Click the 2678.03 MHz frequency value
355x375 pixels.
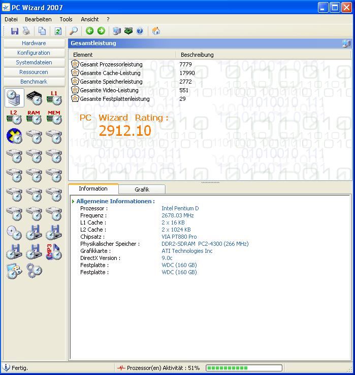click(x=178, y=215)
